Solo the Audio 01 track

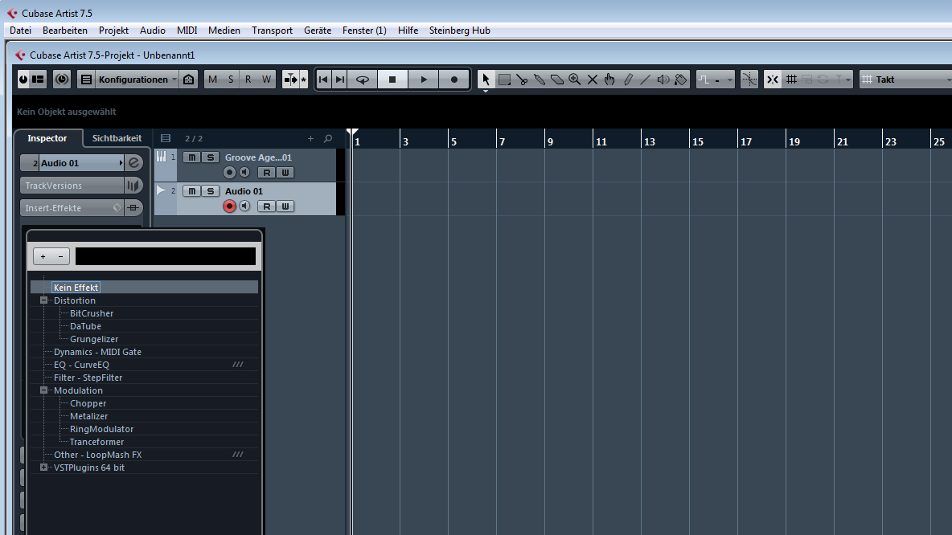point(210,191)
